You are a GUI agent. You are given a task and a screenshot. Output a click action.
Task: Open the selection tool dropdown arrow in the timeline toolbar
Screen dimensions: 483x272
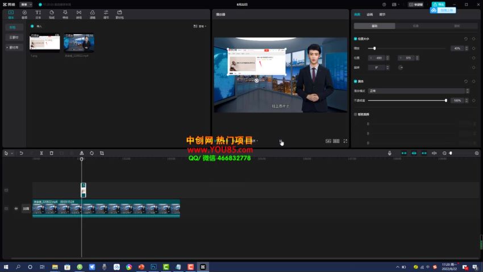[x=12, y=153]
